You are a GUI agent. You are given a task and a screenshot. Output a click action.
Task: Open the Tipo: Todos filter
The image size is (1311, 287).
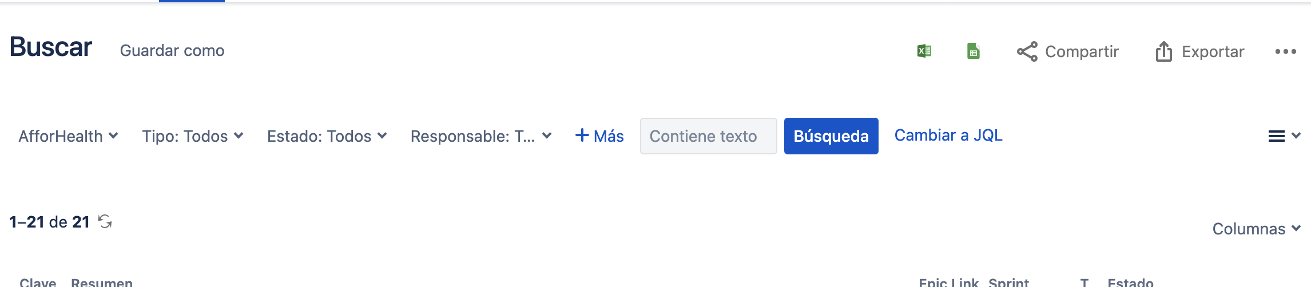coord(193,136)
